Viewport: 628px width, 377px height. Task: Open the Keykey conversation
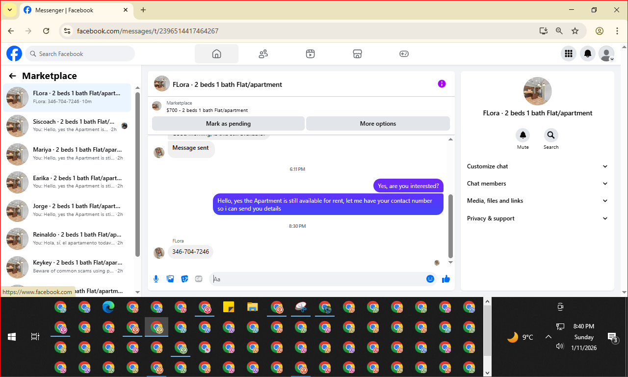pos(67,267)
